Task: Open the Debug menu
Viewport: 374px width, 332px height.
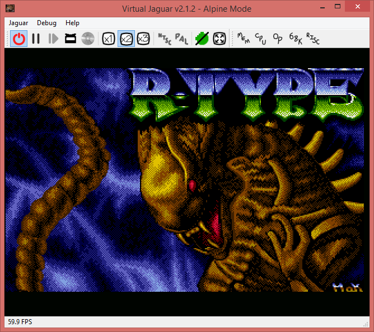Action: (46, 23)
